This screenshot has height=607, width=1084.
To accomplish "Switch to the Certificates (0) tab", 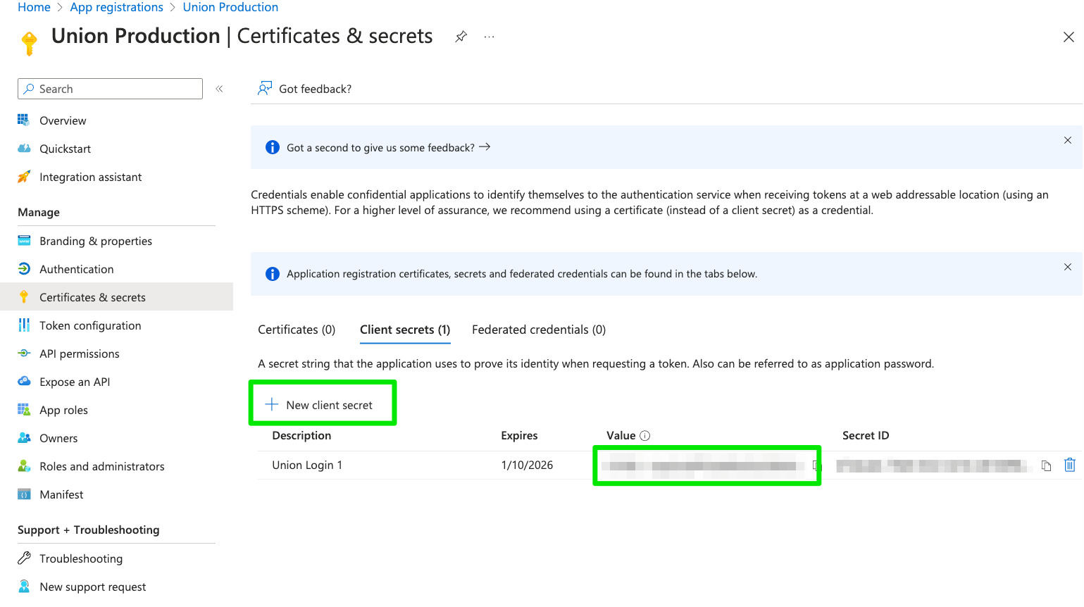I will click(297, 330).
